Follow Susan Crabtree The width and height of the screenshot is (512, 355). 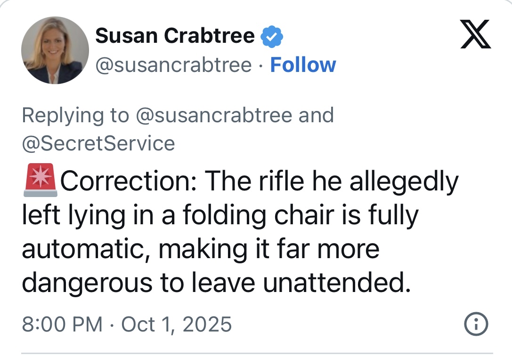[303, 65]
